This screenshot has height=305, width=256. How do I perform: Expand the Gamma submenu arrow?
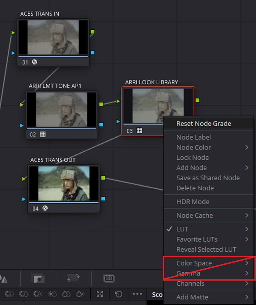coord(247,273)
